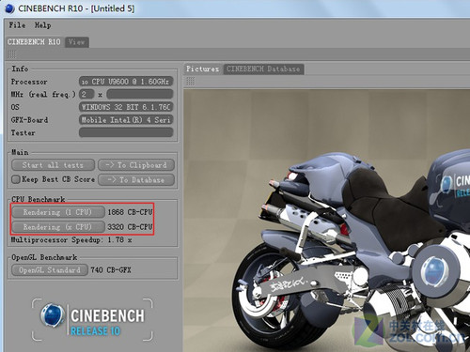Viewport: 470px width, 352px height.
Task: Click the MHz real freq value field
Action: (x=140, y=94)
